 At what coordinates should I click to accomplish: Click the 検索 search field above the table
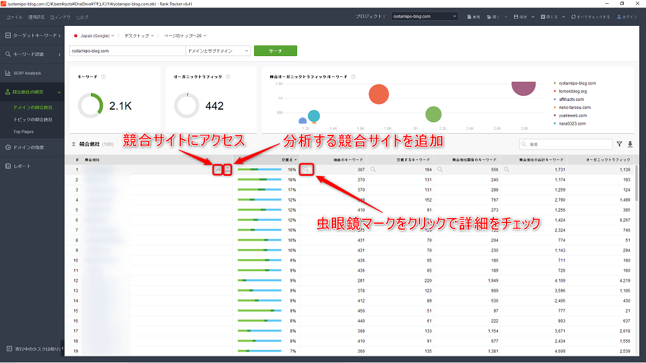(565, 144)
